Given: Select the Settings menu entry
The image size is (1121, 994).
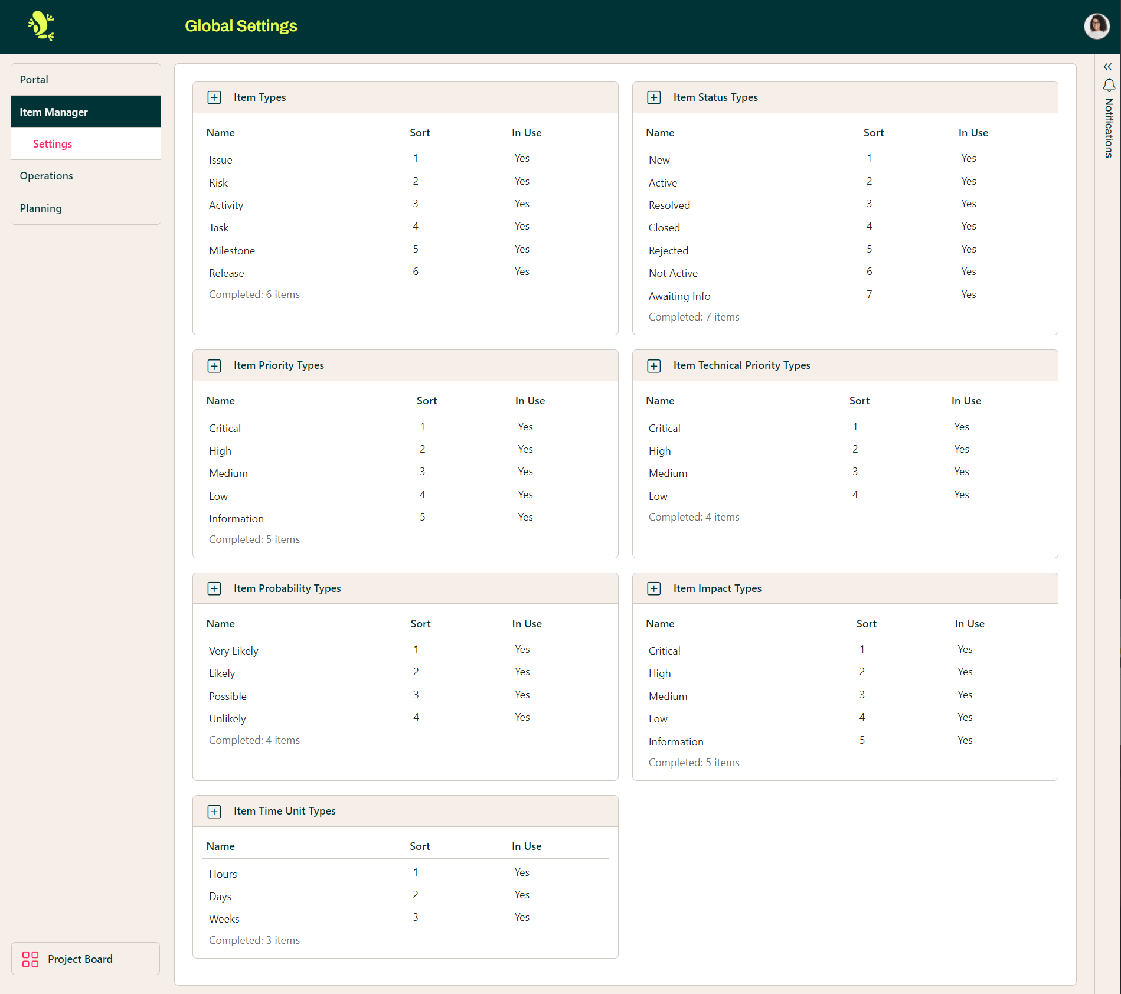Looking at the screenshot, I should (53, 143).
